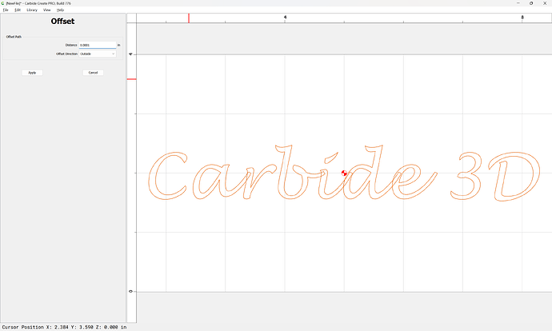
Task: Open the View menu
Action: 47,10
